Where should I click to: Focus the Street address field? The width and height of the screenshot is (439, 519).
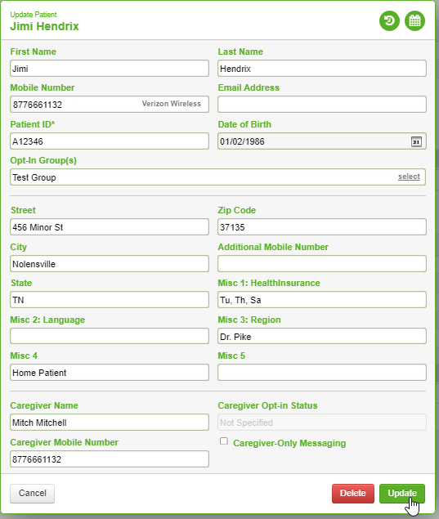coord(110,227)
